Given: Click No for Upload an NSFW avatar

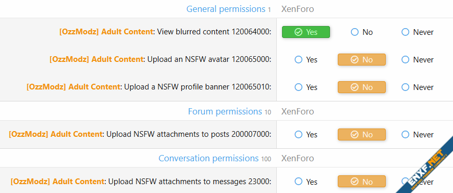Looking at the screenshot, I should point(362,60).
